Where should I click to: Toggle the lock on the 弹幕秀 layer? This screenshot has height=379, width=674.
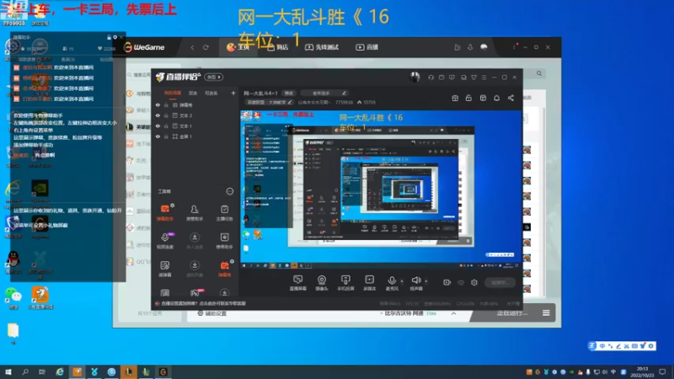(x=166, y=104)
